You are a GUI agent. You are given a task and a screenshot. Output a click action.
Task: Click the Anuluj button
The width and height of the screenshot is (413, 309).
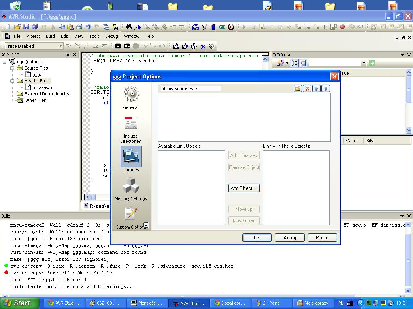click(290, 237)
